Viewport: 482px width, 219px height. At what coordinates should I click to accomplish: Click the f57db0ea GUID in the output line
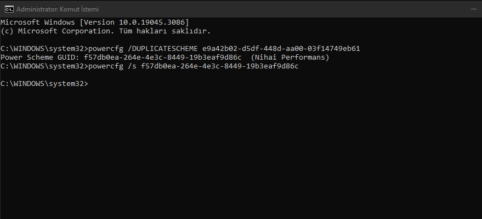[x=163, y=57]
